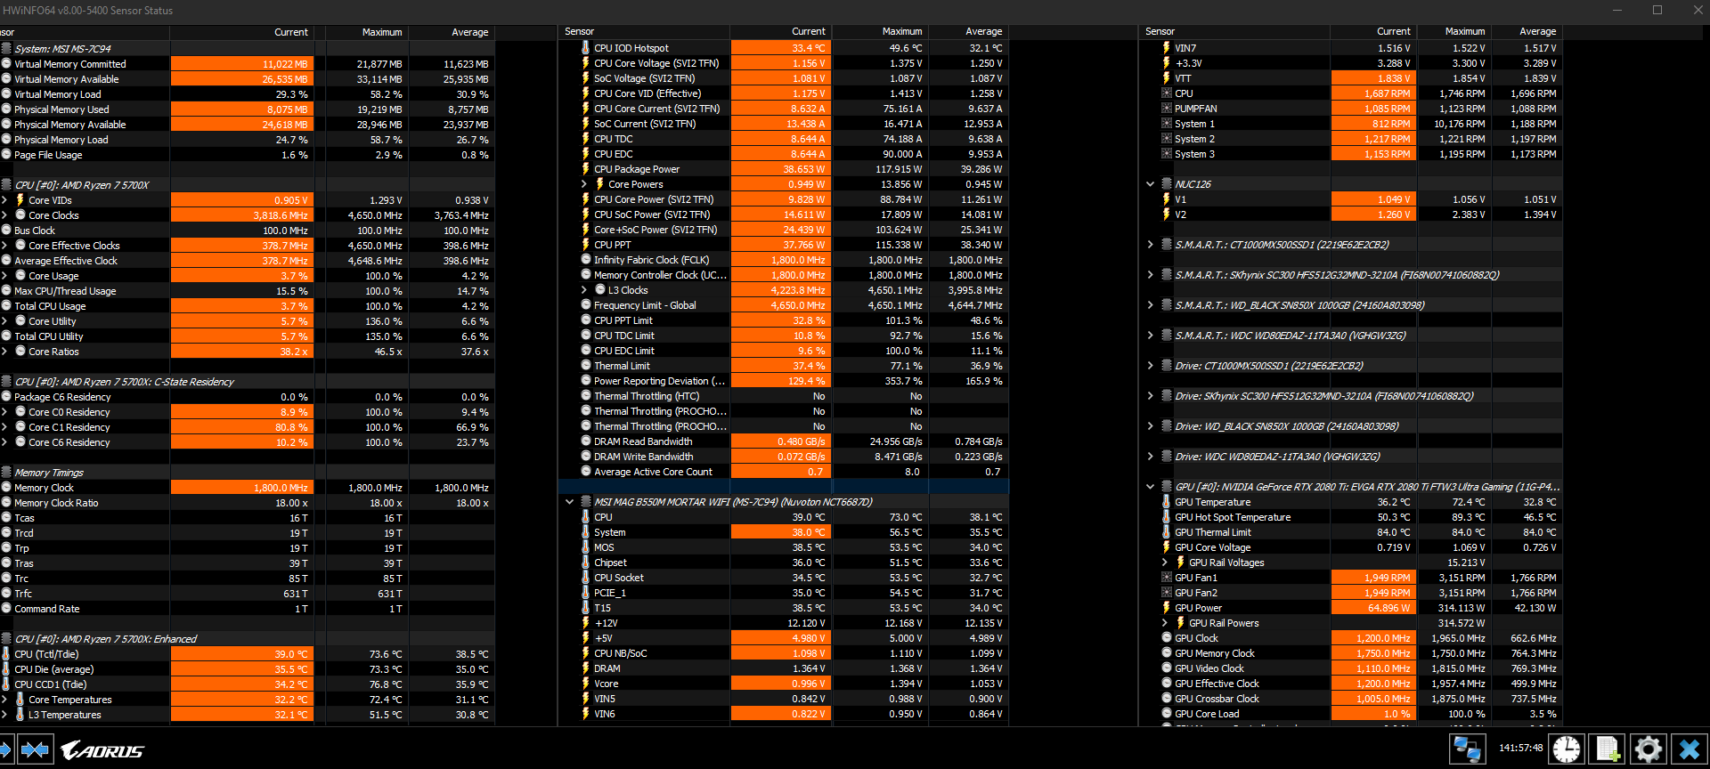Click the AORUS logo

tap(102, 750)
